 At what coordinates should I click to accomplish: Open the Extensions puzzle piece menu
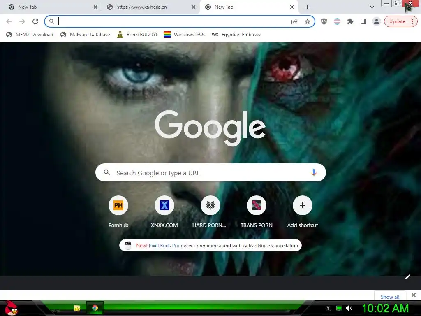(350, 21)
